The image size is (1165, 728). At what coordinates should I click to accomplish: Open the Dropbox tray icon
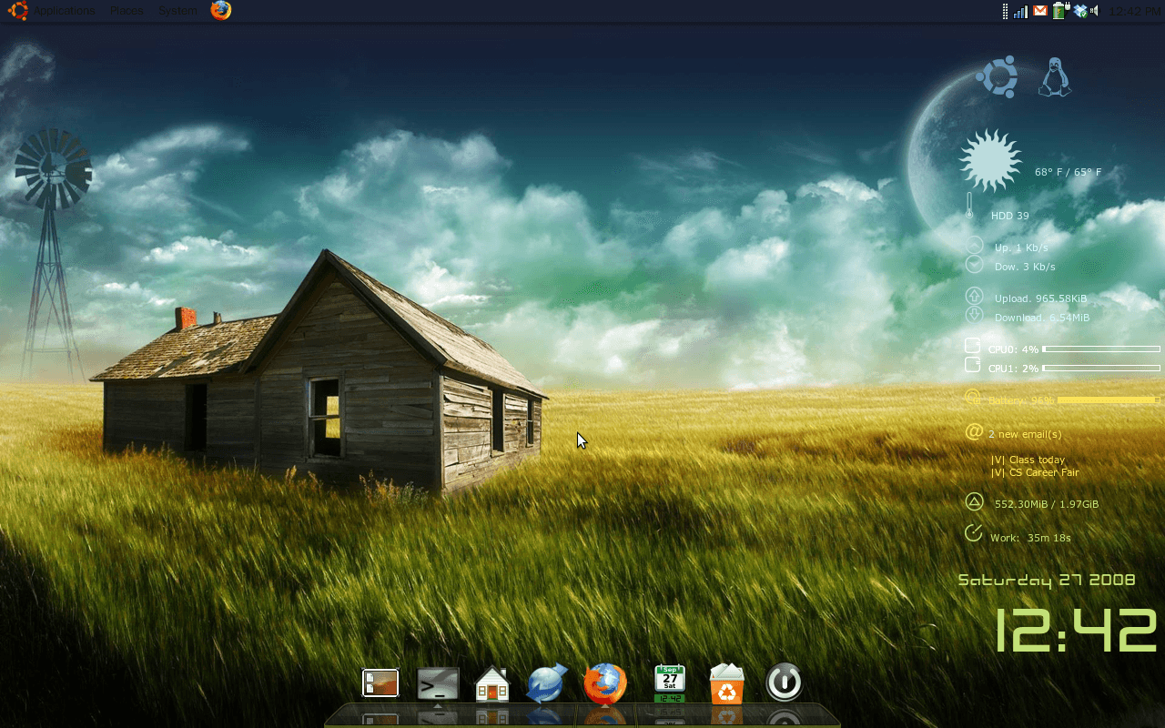pos(1079,11)
